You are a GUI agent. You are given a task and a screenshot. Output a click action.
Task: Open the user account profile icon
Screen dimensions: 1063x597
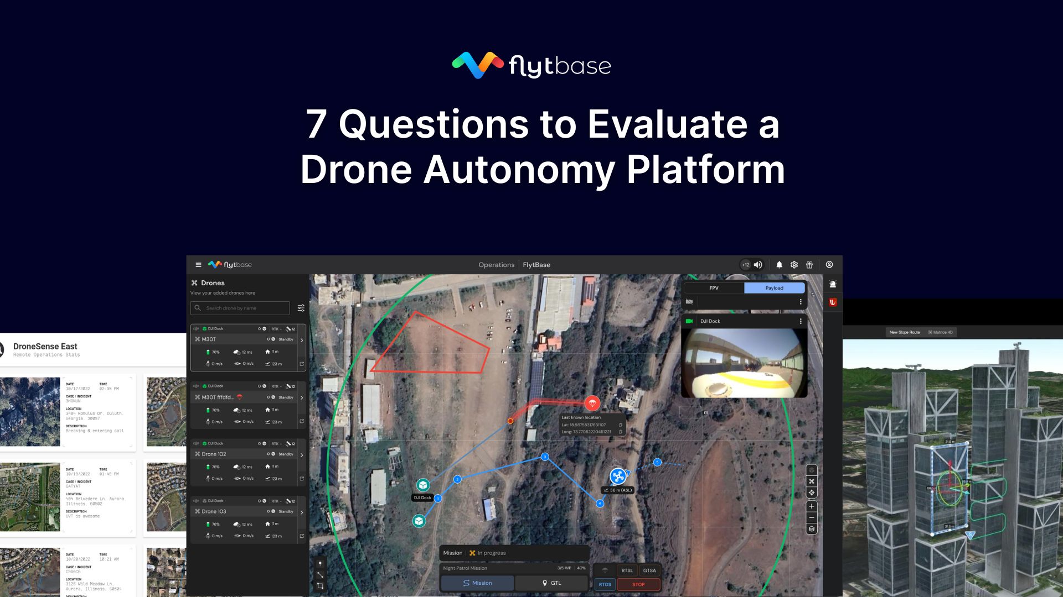pyautogui.click(x=830, y=265)
